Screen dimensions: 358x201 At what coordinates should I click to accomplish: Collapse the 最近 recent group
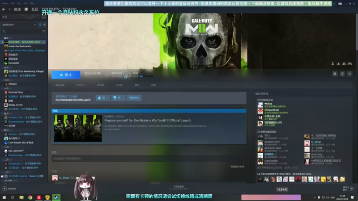coord(3,38)
